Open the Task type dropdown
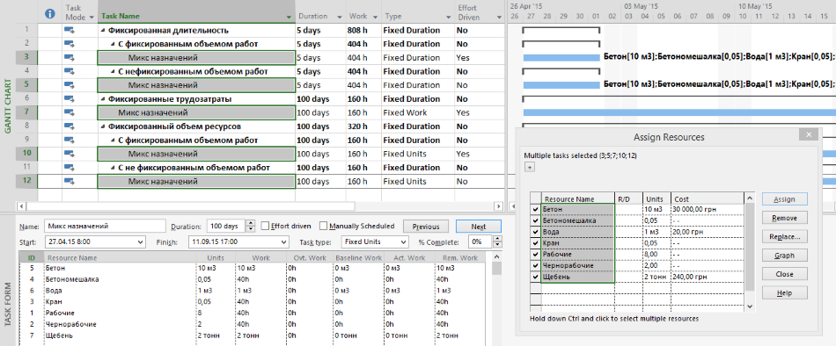 point(403,241)
